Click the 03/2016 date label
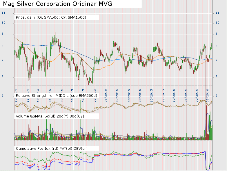Image resolution: width=227 pixels, height=171 pixels. click(x=208, y=96)
